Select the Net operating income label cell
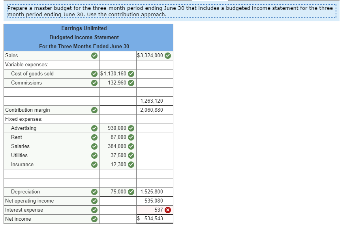Screen dimensions: 351x227 (52, 201)
